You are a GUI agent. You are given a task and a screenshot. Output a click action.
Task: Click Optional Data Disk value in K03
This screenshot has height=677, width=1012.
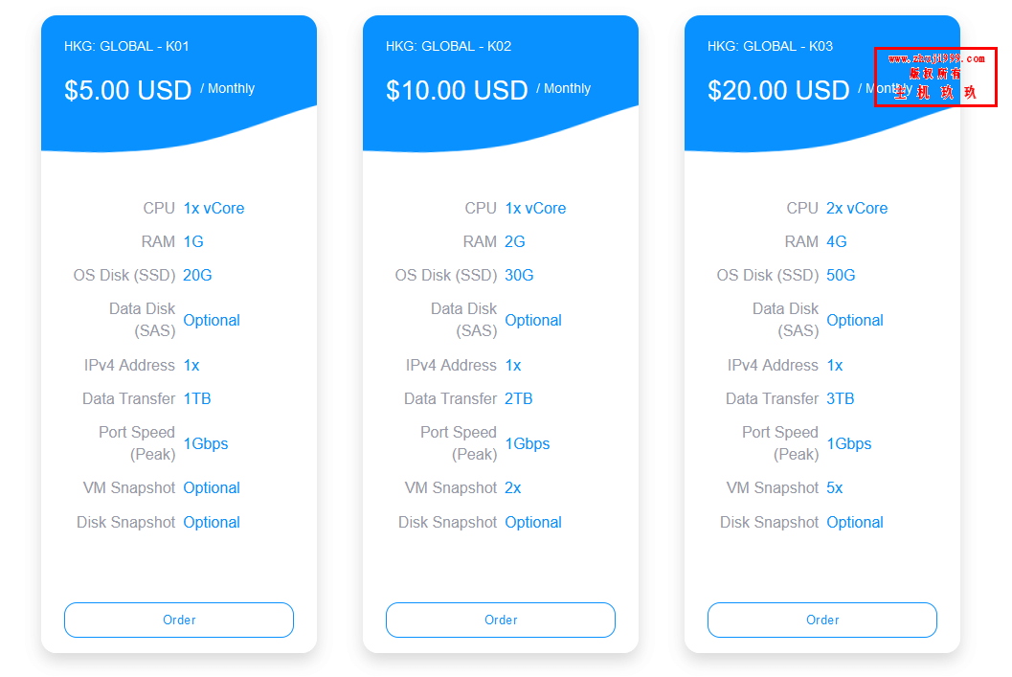click(855, 320)
